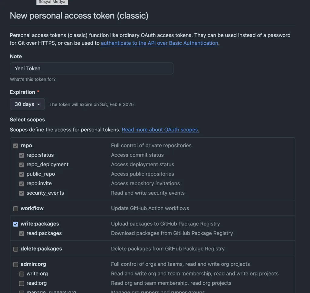This screenshot has height=293, width=310.
Task: Click the Sosyal Medya label at top
Action: point(52,2)
